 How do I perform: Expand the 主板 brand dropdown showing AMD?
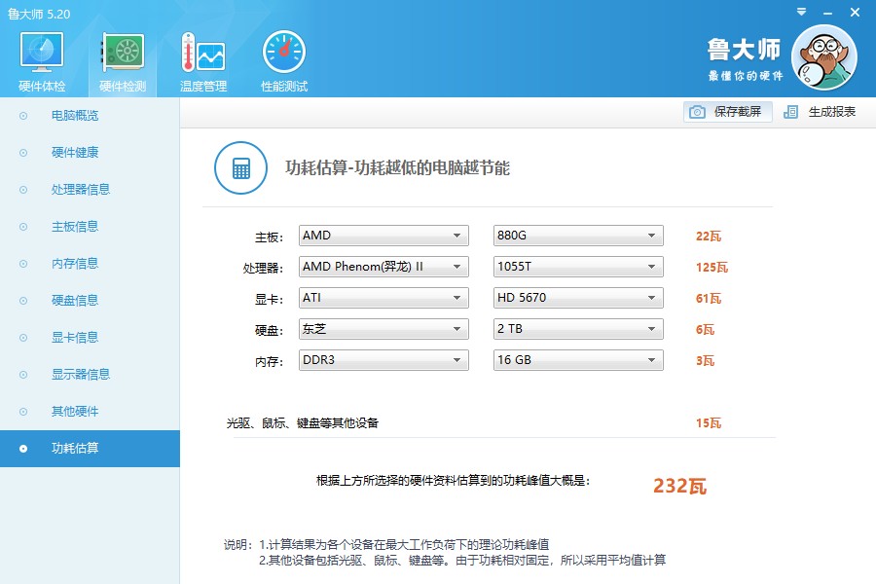tap(384, 236)
